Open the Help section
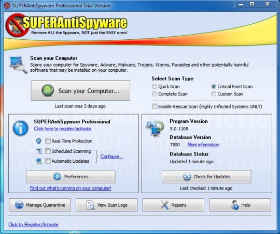 [240, 205]
